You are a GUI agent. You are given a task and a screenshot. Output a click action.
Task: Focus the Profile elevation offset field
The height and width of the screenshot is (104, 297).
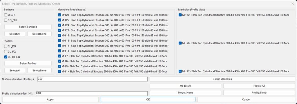(x=92, y=93)
